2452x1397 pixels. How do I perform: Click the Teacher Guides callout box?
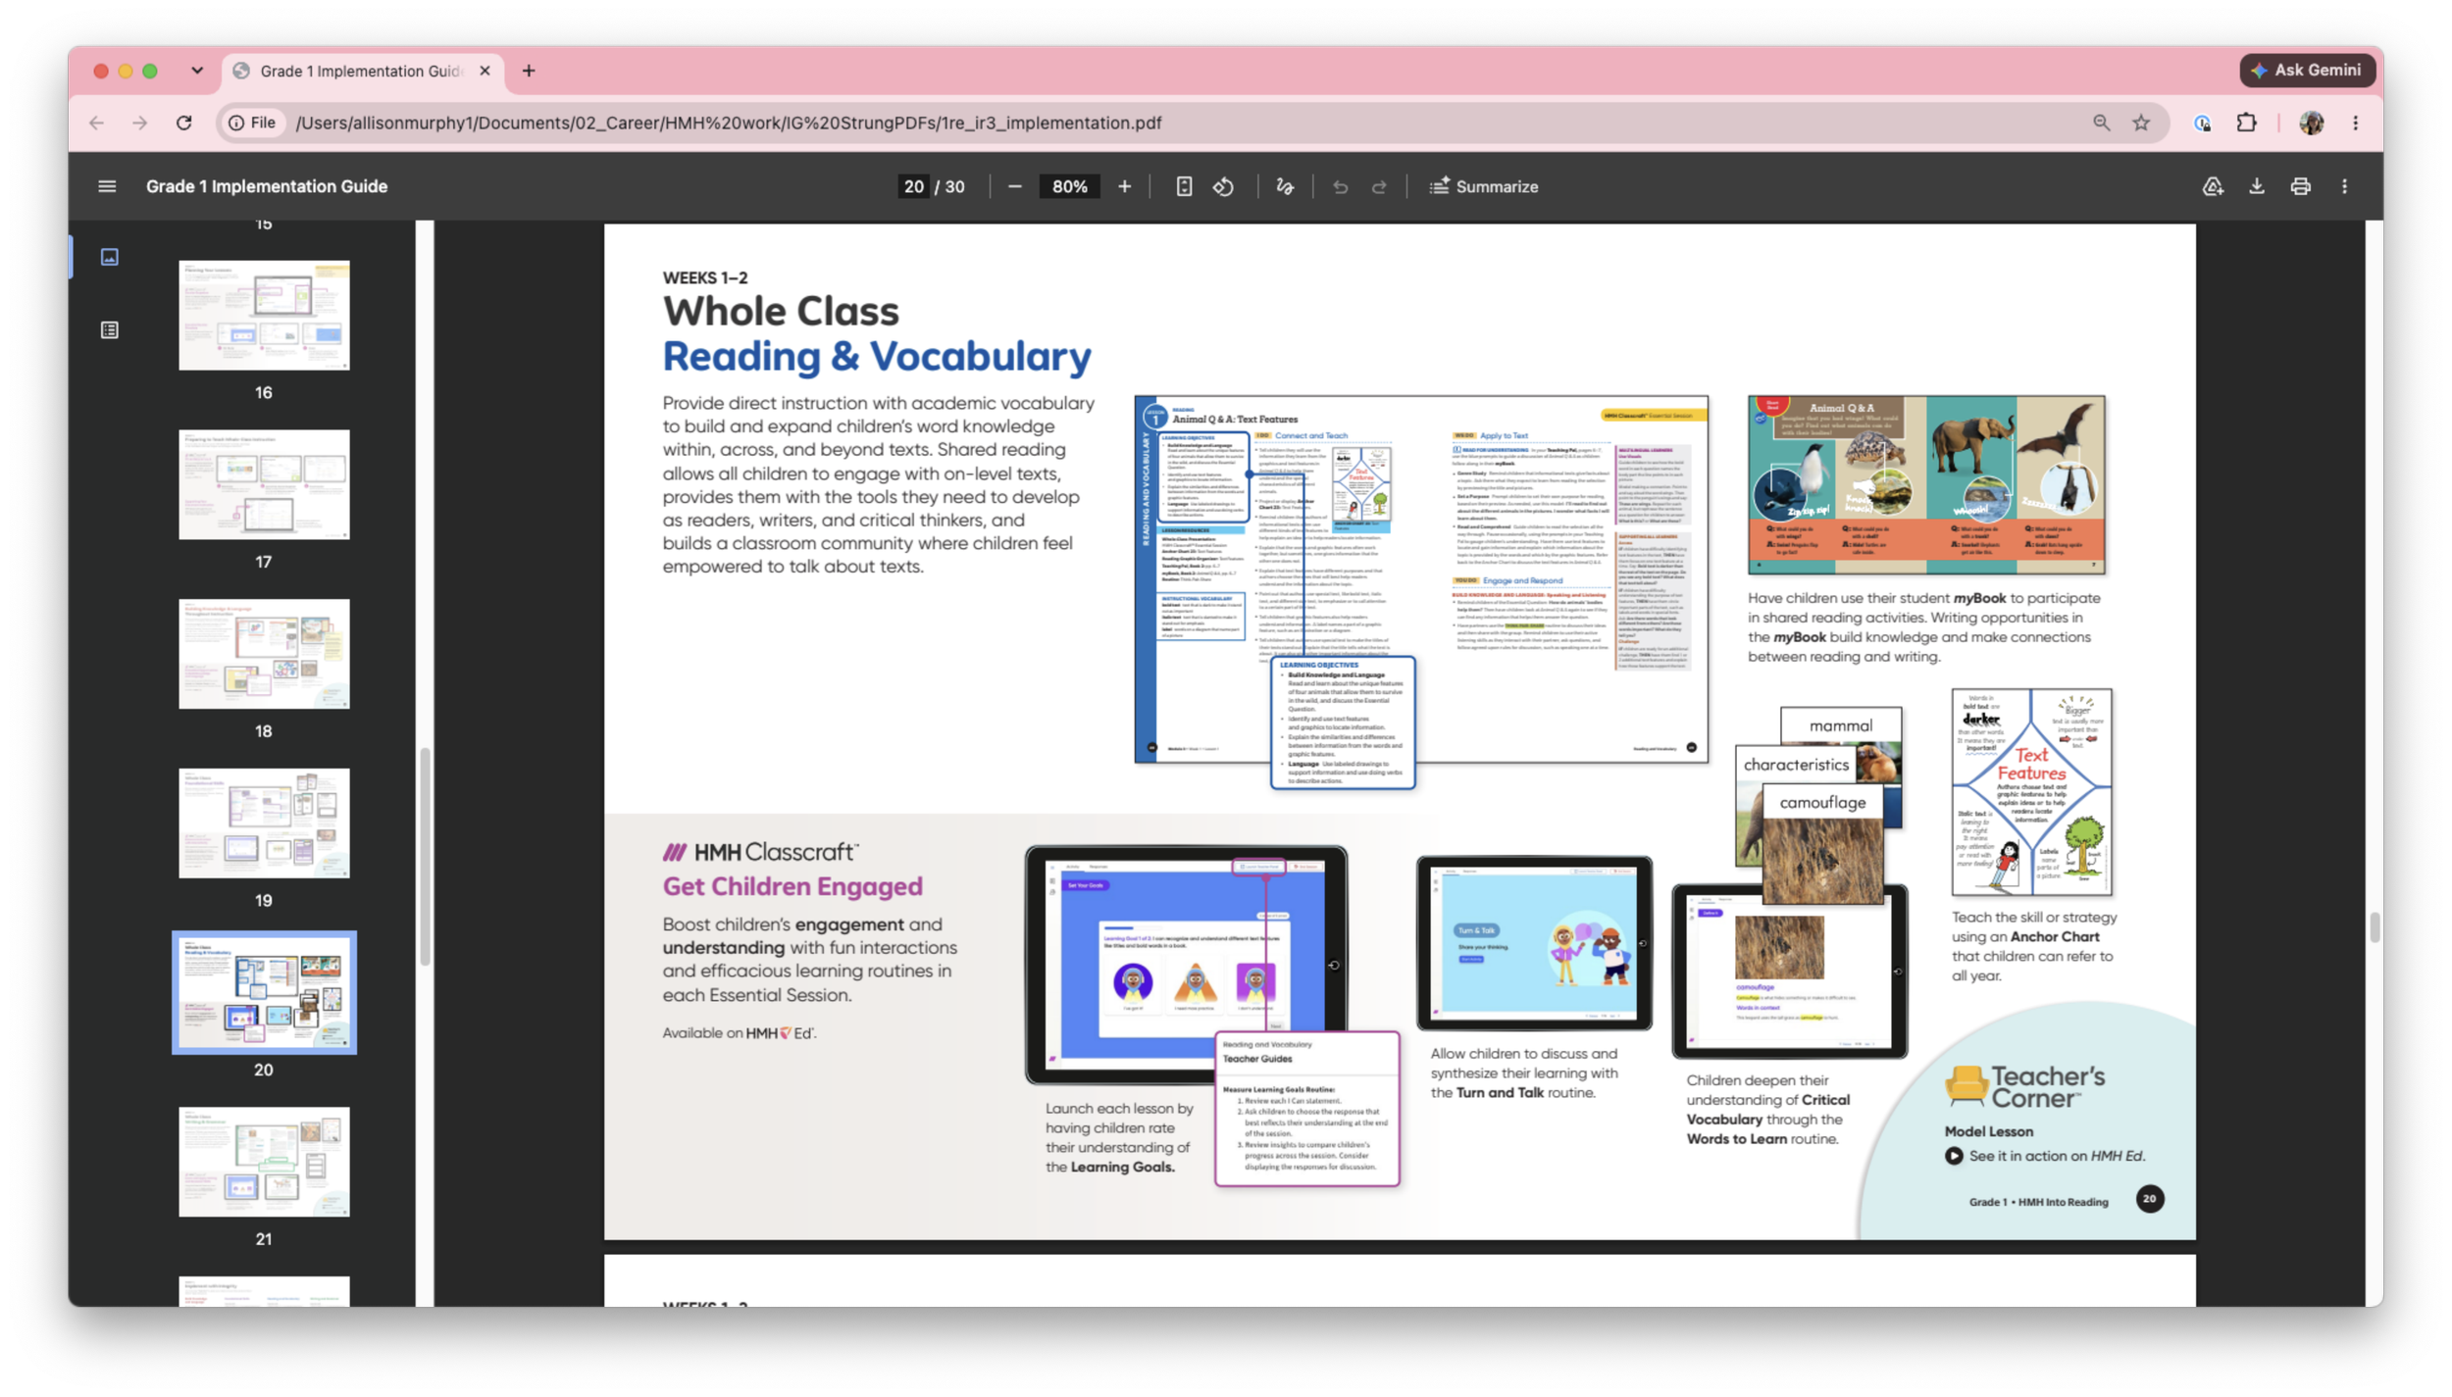pyautogui.click(x=1307, y=1109)
